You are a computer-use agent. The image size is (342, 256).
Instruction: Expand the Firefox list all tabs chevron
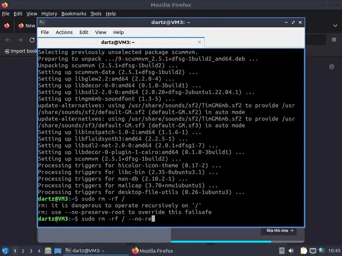[x=335, y=26]
